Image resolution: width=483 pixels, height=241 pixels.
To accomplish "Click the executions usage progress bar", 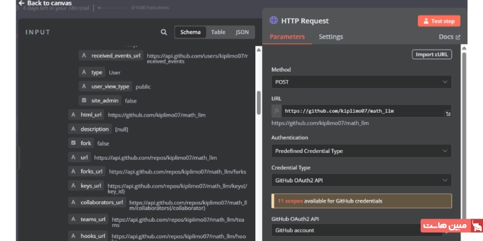I will pos(113,8).
